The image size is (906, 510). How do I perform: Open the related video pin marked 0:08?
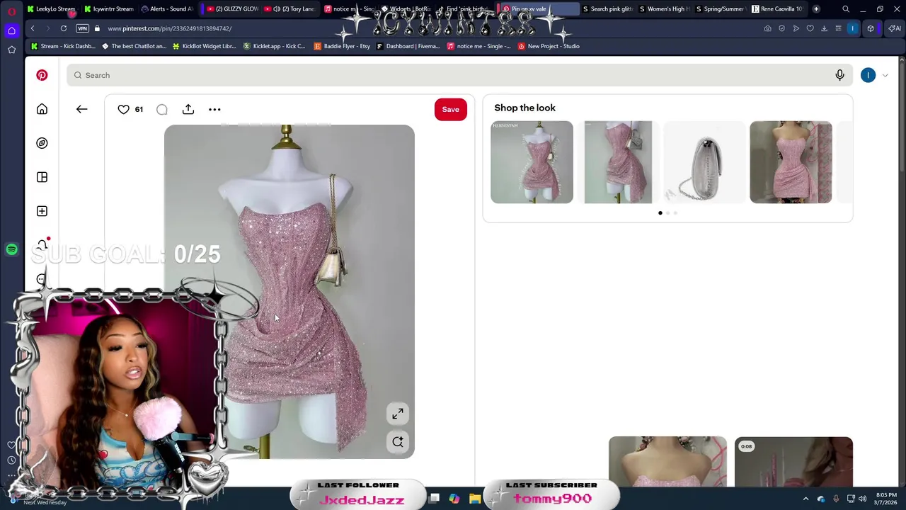pos(793,462)
